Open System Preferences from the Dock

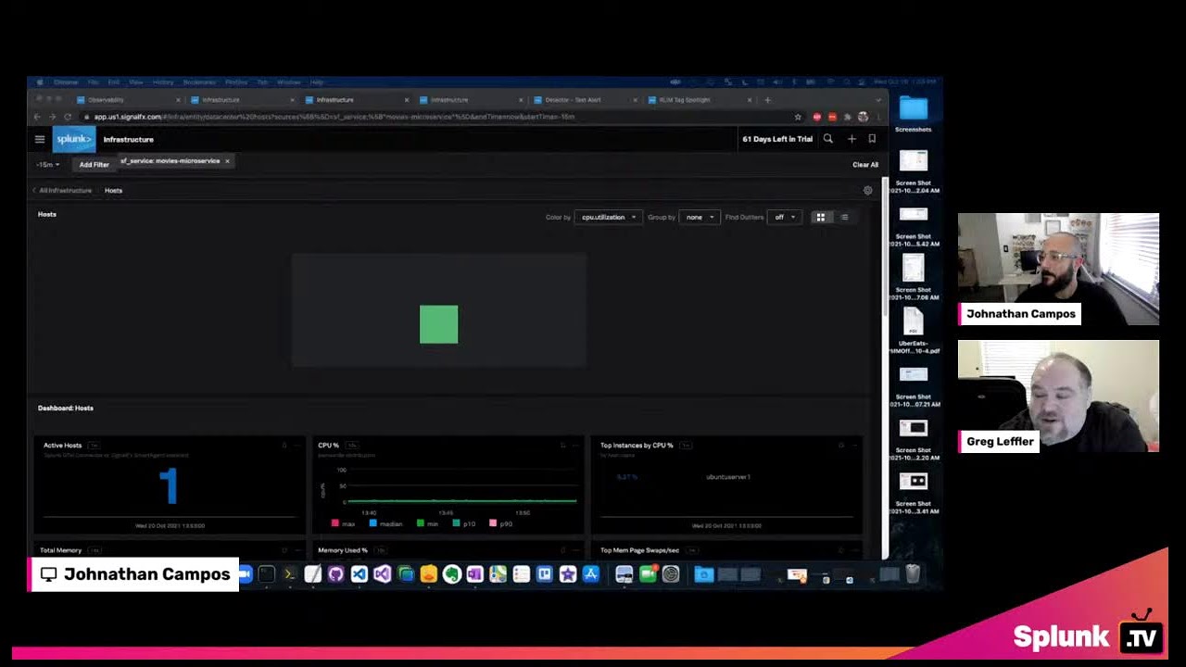pos(671,574)
